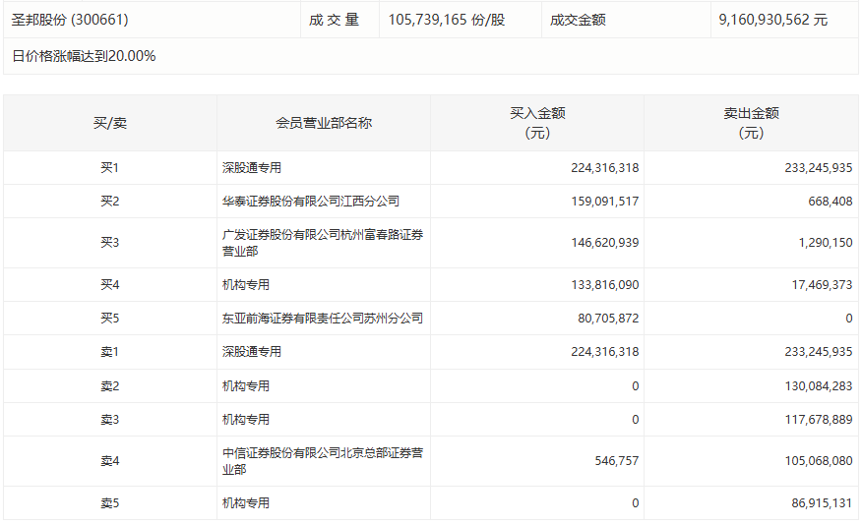Select sell amount 117,678,889
Image resolution: width=862 pixels, height=525 pixels.
pyautogui.click(x=819, y=420)
